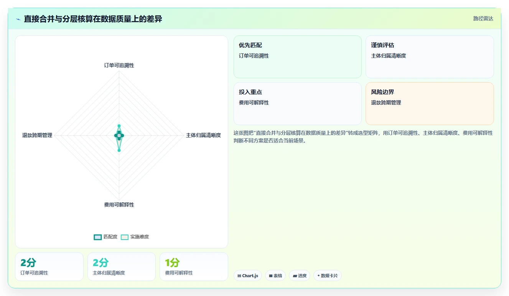Click the 费用可解释性 axis label on the radar
Image resolution: width=509 pixels, height=296 pixels.
(x=119, y=205)
